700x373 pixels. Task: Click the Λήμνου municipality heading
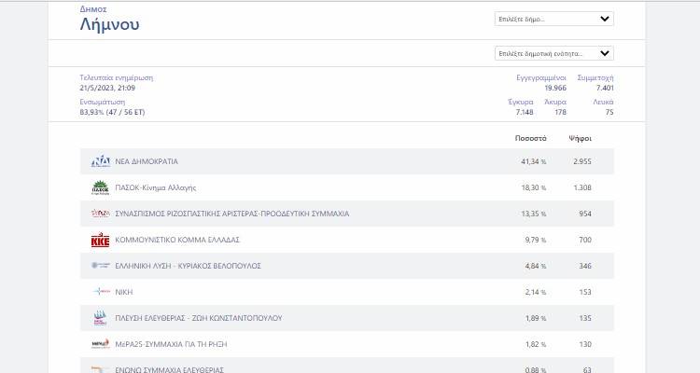[109, 24]
